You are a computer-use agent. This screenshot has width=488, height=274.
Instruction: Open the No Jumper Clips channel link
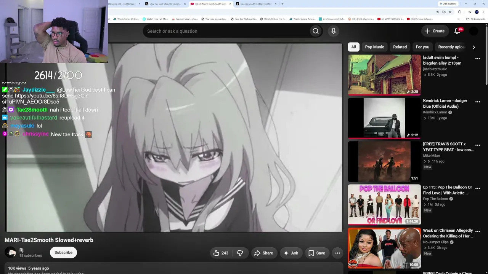pyautogui.click(x=436, y=242)
